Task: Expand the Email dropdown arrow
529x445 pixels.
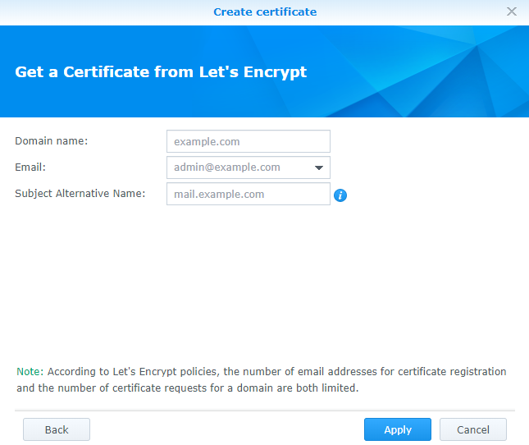Action: tap(319, 167)
